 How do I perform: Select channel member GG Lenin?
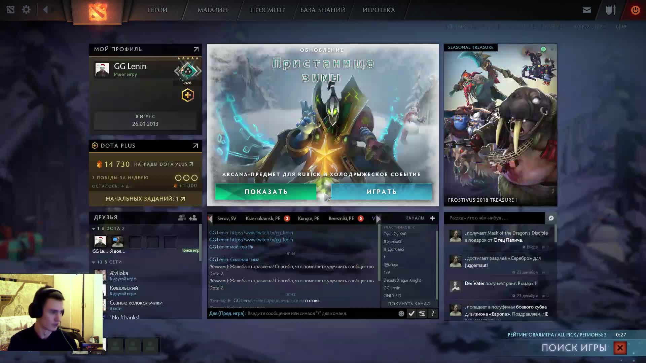pyautogui.click(x=392, y=288)
